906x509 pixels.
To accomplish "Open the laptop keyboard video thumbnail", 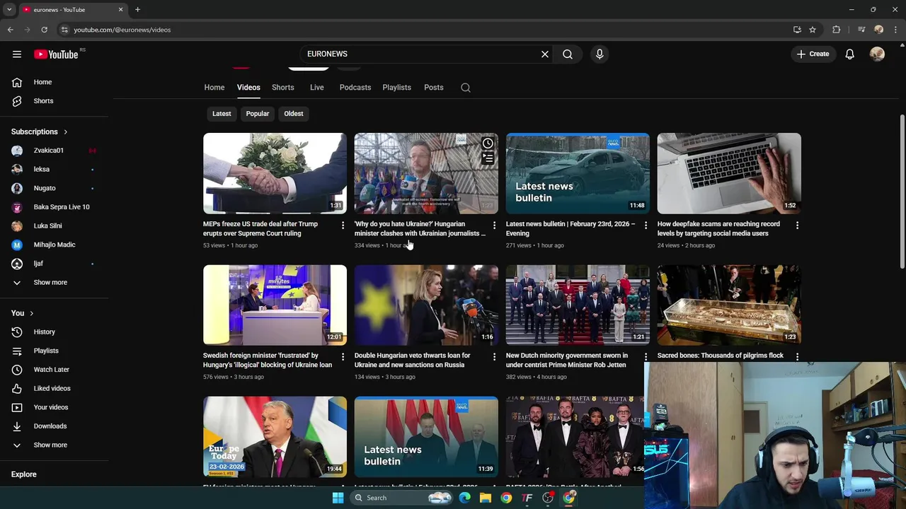I will point(729,173).
